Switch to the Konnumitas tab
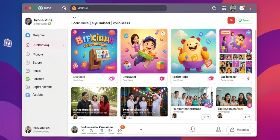Image resolution: width=280 pixels, height=140 pixels. coord(121,23)
